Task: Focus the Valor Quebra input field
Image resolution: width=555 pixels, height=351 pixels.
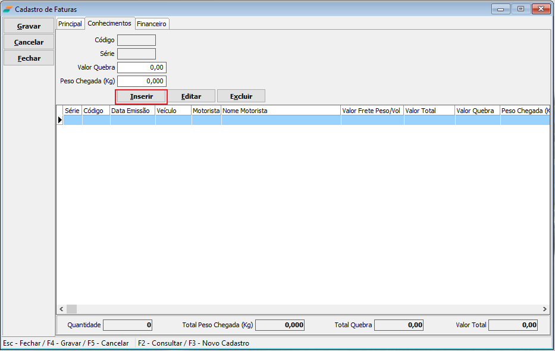Action: (142, 67)
